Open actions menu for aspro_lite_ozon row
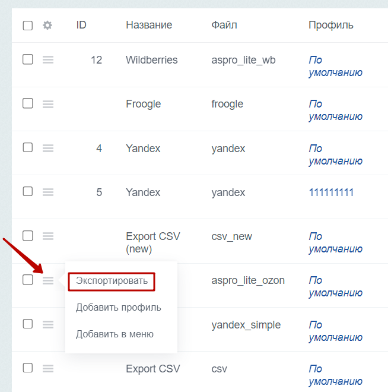 (48, 280)
